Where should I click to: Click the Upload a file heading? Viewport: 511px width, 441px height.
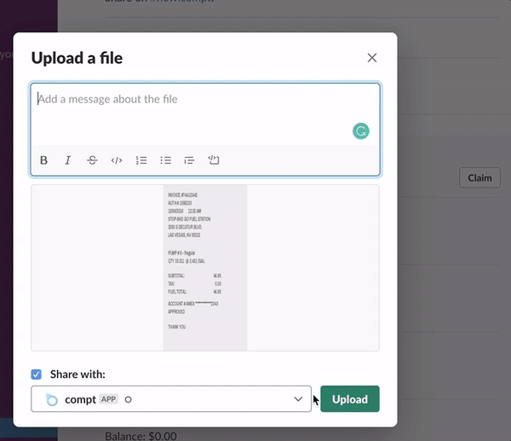[x=77, y=58]
